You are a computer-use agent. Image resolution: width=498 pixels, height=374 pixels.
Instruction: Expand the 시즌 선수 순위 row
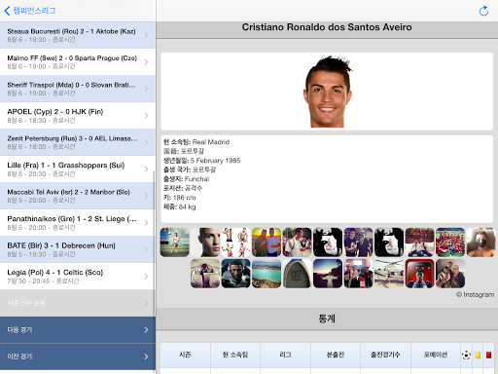(x=78, y=303)
